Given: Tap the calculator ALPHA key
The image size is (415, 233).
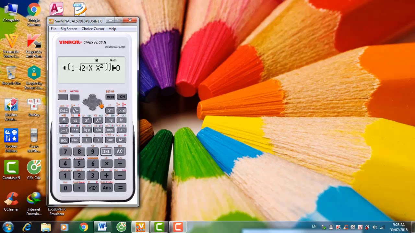Looking at the screenshot, I should pyautogui.click(x=75, y=97).
